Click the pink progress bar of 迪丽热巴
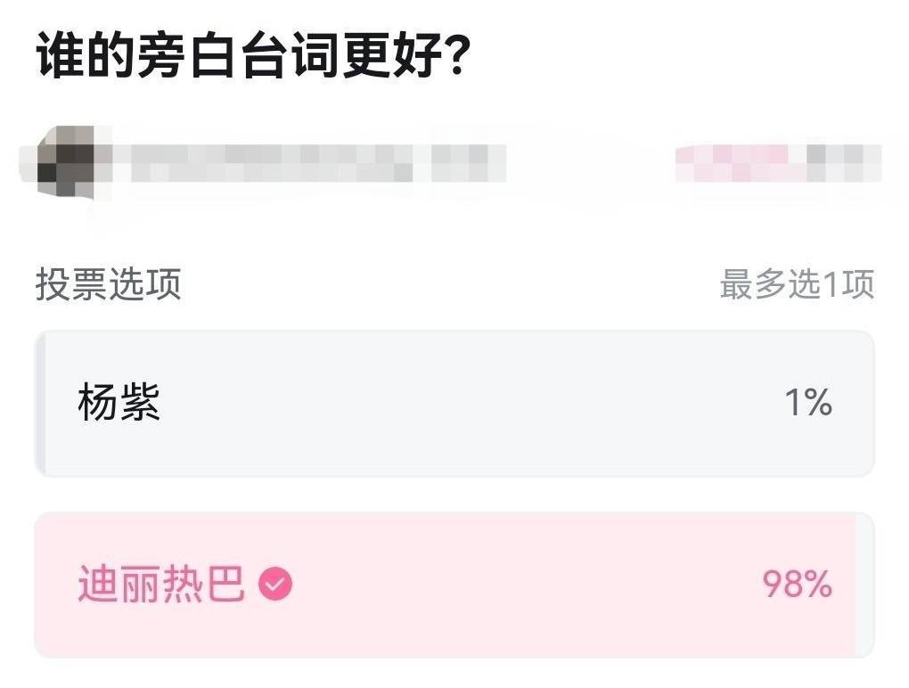Screen dimensions: 909x688 446,585
